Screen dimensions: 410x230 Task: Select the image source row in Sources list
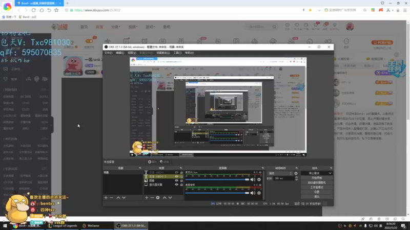tap(163, 180)
